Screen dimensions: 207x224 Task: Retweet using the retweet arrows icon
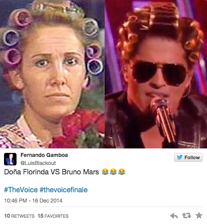187,216
